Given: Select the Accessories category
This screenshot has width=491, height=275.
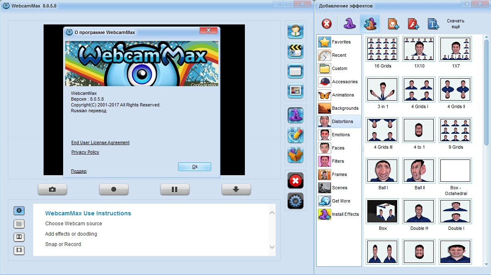Looking at the screenshot, I should [339, 82].
